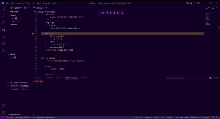The height and width of the screenshot is (119, 220).
Task: Open the Source Control view
Action: pyautogui.click(x=3, y=23)
